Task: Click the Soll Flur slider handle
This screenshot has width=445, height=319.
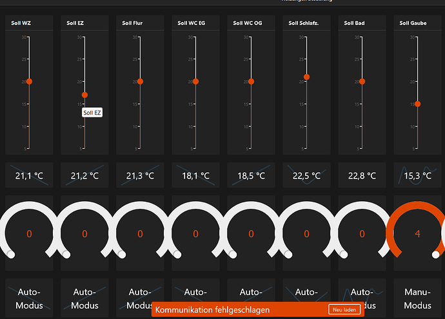Action: coord(140,82)
